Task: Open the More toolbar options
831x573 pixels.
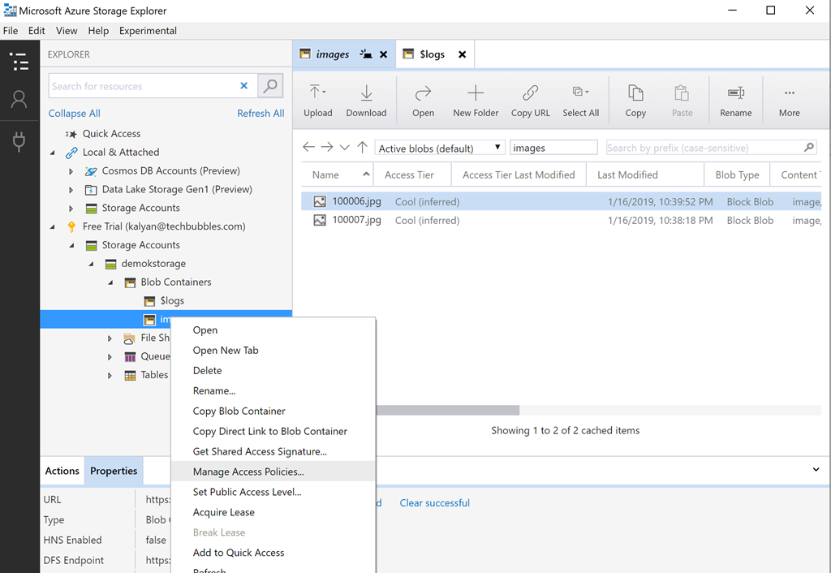Action: click(x=789, y=101)
